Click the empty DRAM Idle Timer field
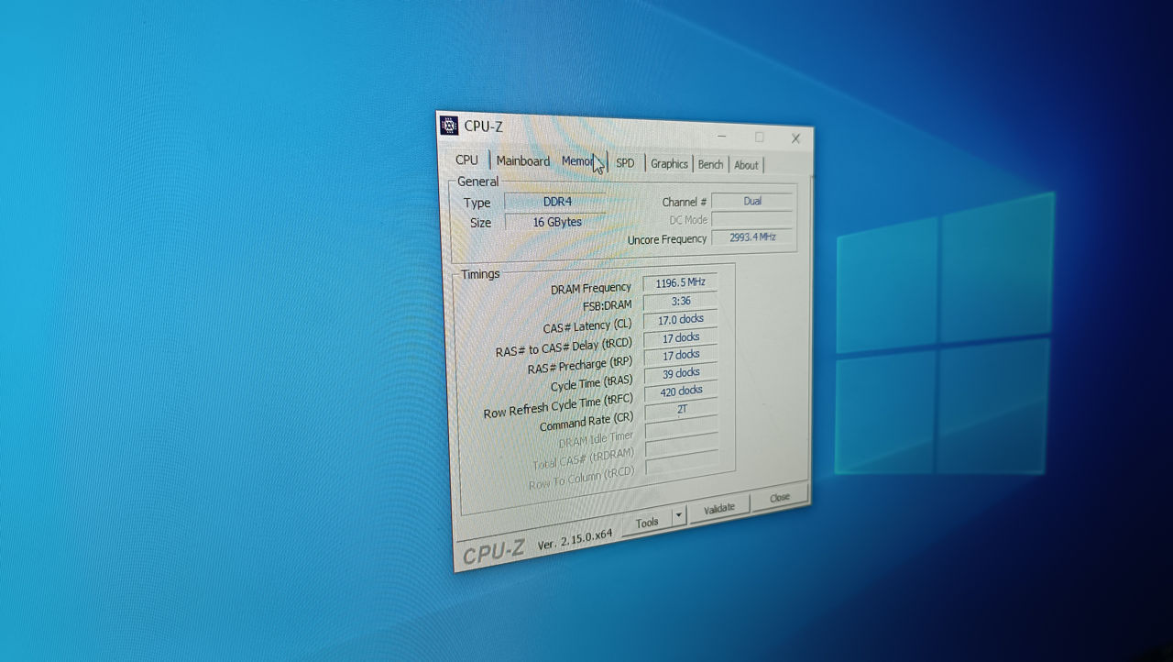Screen dimensions: 1173x662 coord(682,428)
